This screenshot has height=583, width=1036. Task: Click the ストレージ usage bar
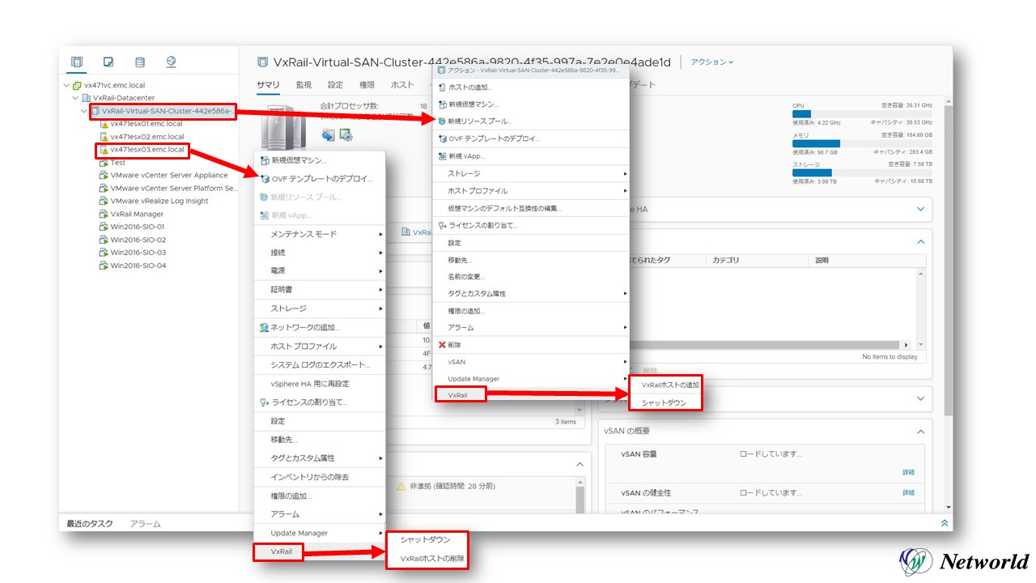862,172
